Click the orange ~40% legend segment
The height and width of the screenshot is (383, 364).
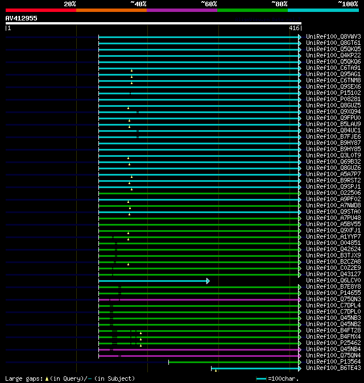click(111, 10)
